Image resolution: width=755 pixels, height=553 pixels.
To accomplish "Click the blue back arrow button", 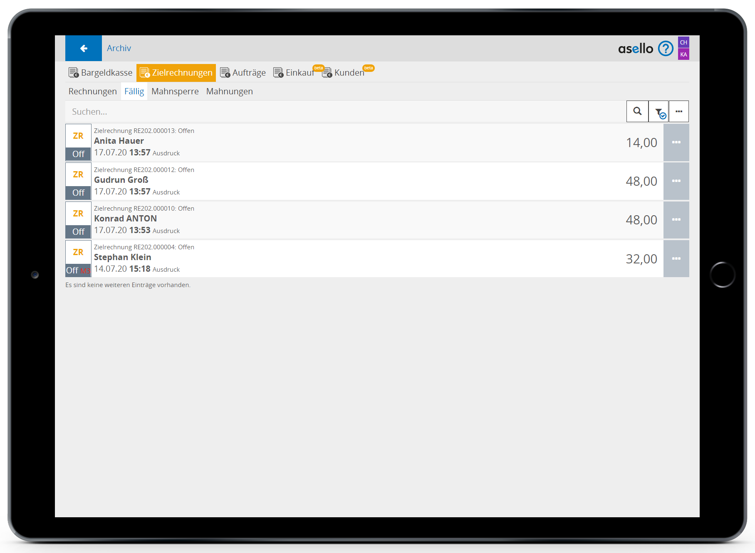I will (x=84, y=49).
